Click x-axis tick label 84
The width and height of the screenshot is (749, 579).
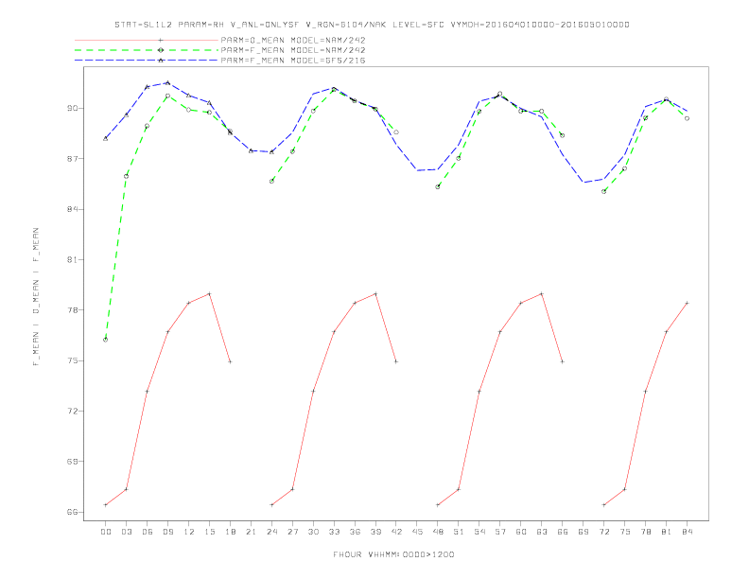(688, 532)
